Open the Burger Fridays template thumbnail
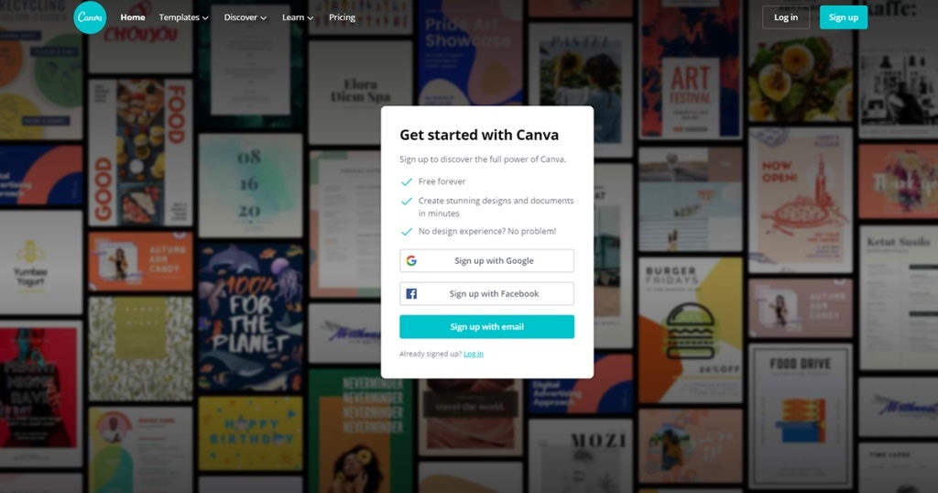The width and height of the screenshot is (938, 493). pos(691,329)
